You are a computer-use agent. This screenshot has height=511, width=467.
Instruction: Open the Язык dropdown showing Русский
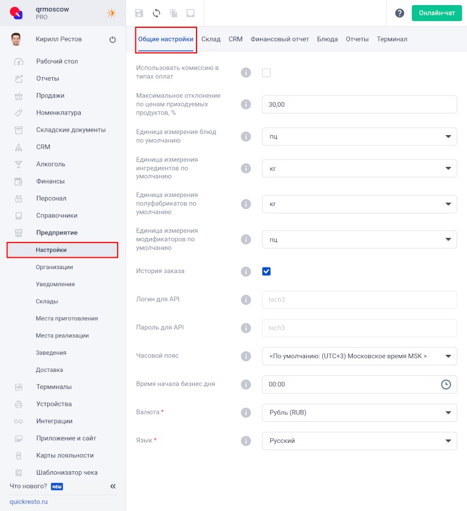pyautogui.click(x=360, y=441)
